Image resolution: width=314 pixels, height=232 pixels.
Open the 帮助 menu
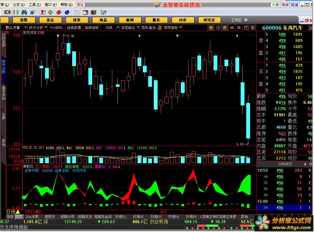[x=66, y=5]
